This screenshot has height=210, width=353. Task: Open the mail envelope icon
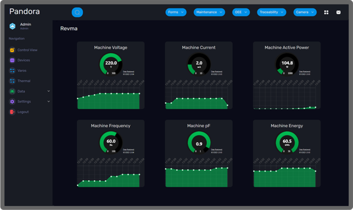tap(339, 12)
